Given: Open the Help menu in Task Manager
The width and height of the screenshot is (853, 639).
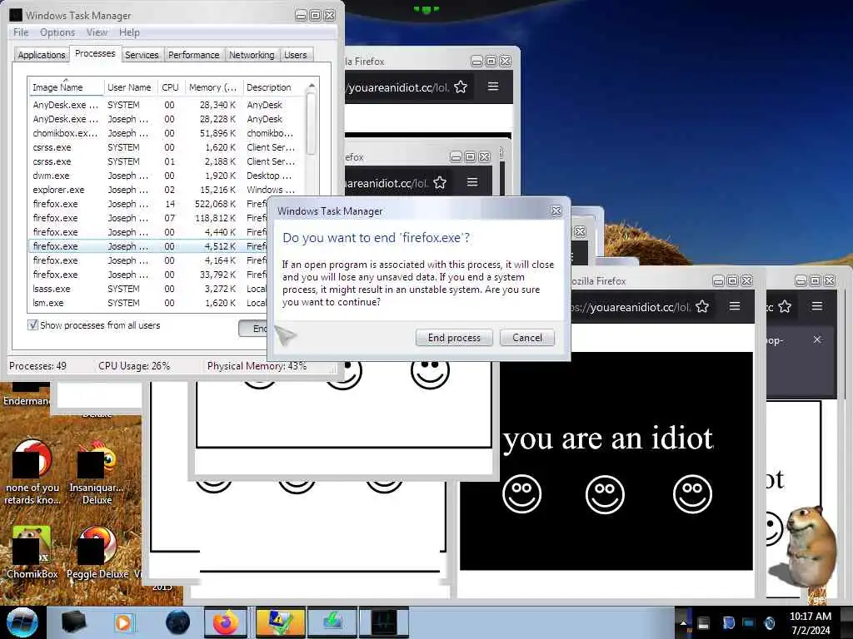Looking at the screenshot, I should point(129,32).
